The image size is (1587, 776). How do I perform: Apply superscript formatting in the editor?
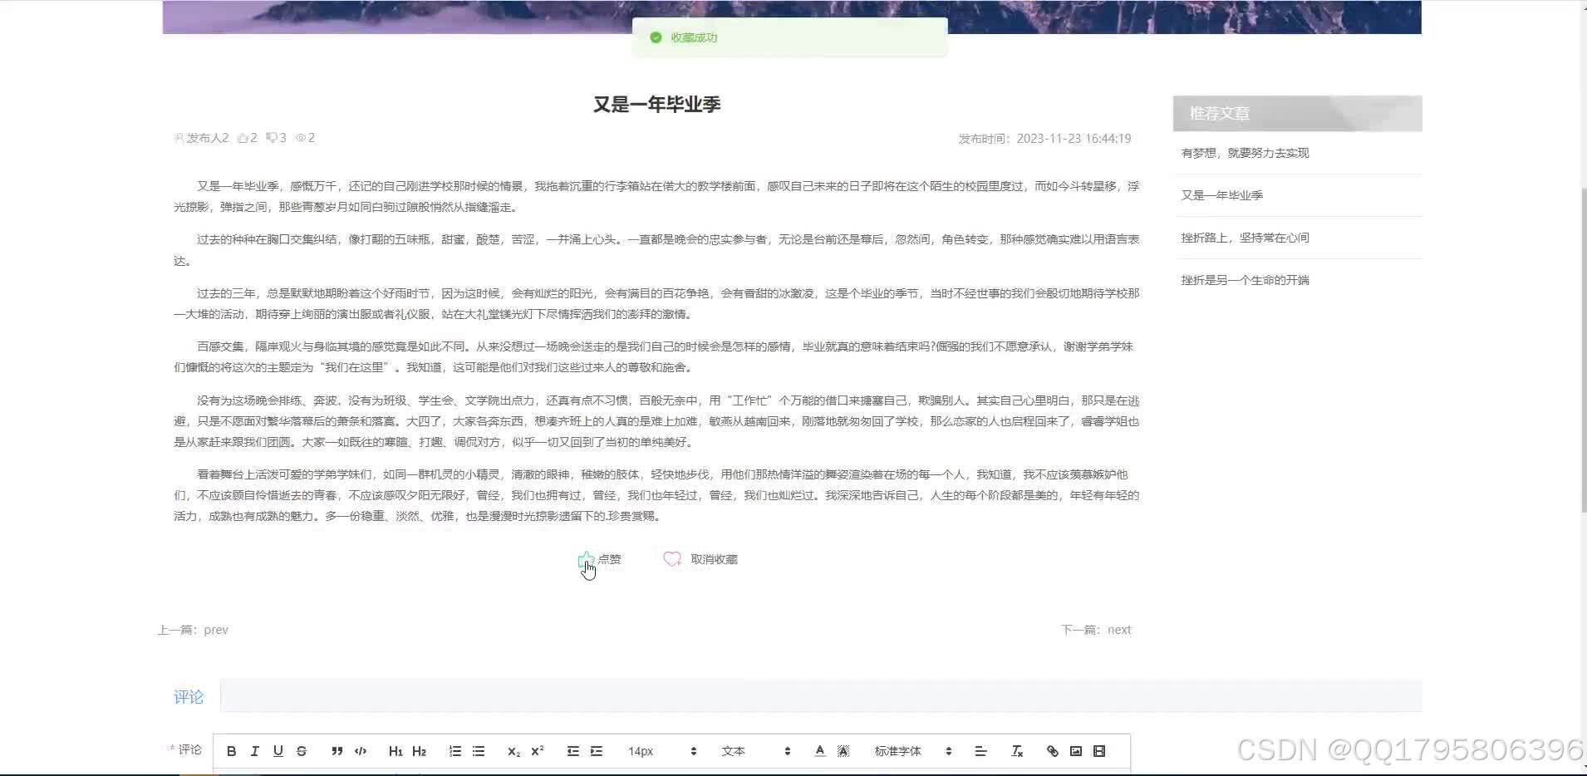click(537, 750)
